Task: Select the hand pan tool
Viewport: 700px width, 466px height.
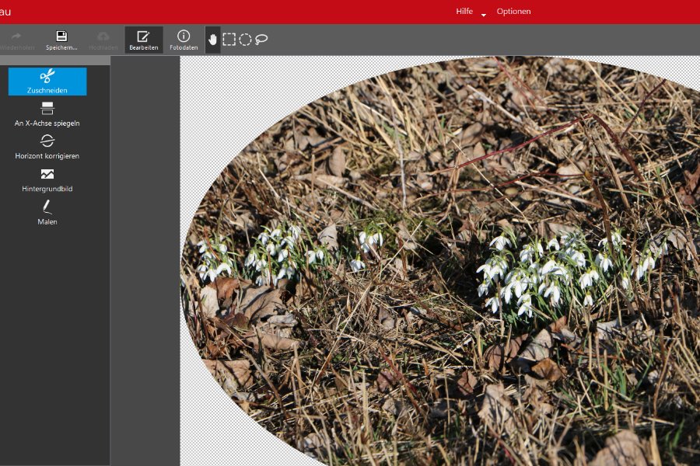Action: (212, 40)
